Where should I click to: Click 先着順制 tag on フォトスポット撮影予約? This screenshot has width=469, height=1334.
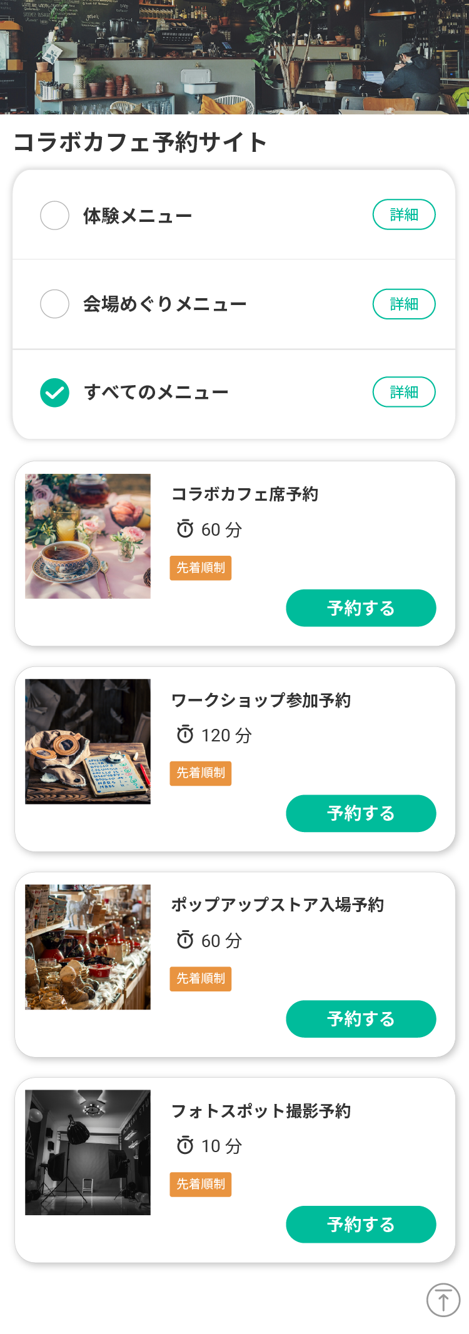(201, 1184)
